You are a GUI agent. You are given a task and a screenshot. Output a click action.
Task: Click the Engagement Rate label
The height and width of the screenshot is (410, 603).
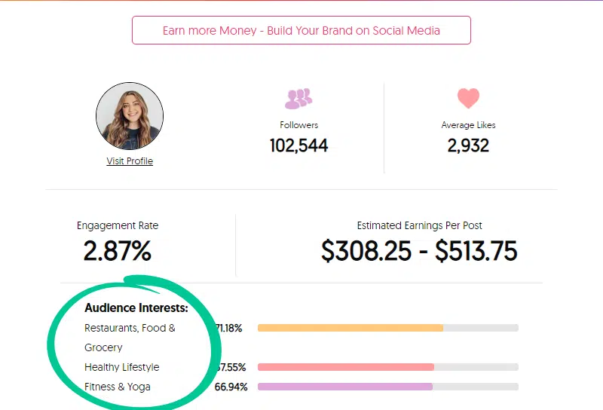click(118, 225)
